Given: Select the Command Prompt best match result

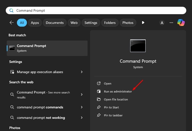Looking at the screenshot, I should click(47, 48).
